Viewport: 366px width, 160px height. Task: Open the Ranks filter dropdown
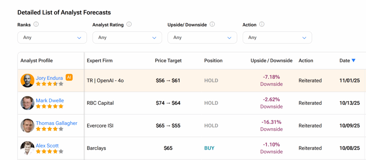[52, 37]
